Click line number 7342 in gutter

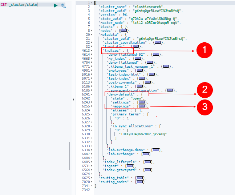click(x=86, y=190)
